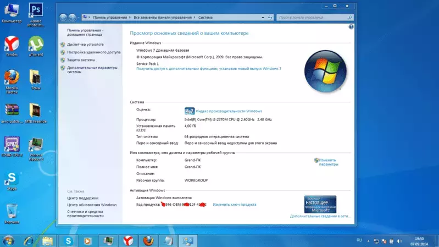Screen dimensions: 439x247
Task: Open the Темы folder on desktop
Action: tap(36, 79)
